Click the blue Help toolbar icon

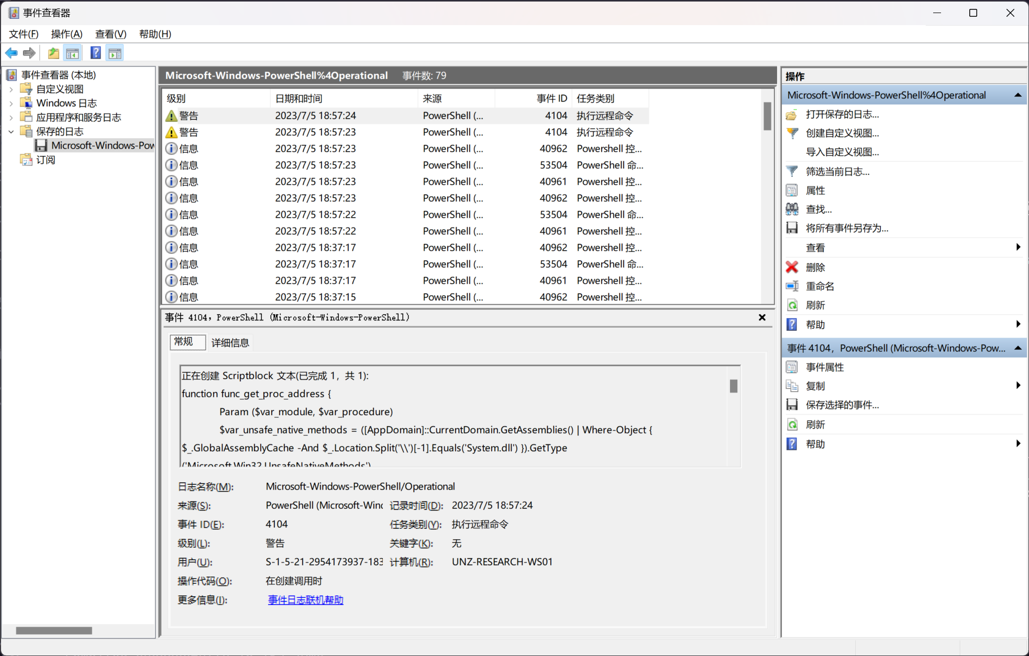[x=96, y=53]
